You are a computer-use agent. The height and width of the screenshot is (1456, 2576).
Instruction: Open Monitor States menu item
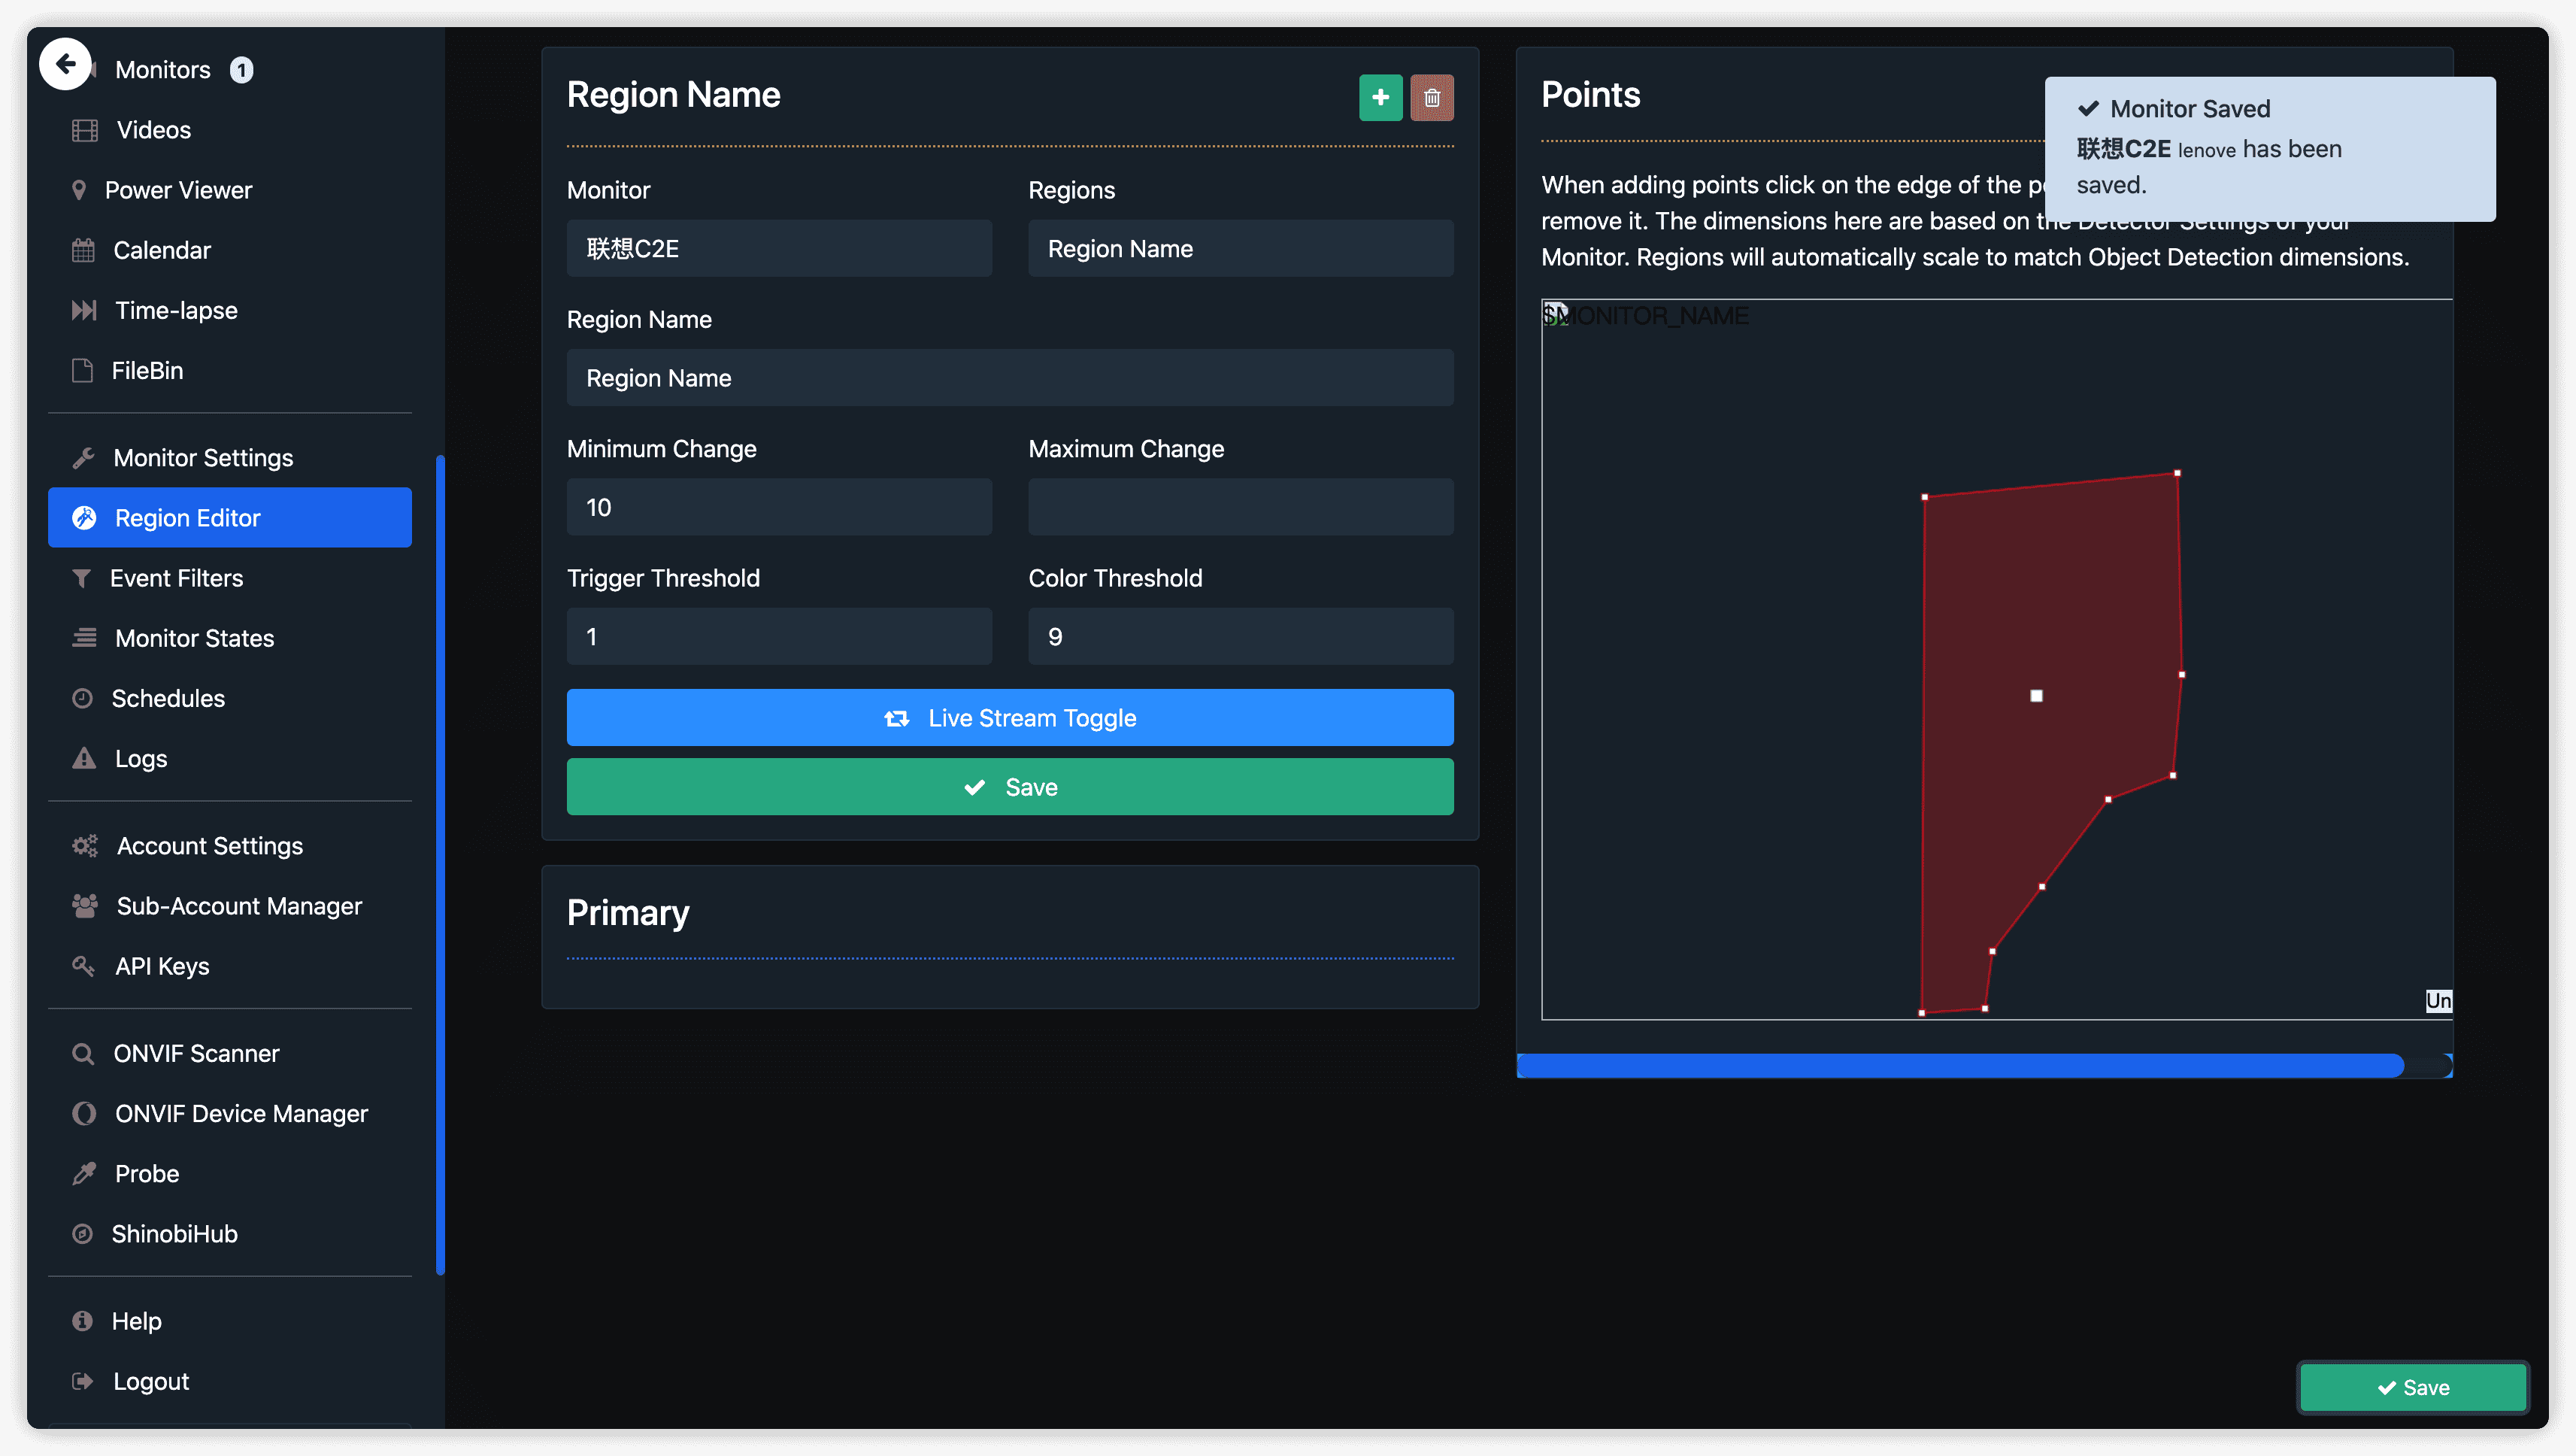click(x=194, y=638)
